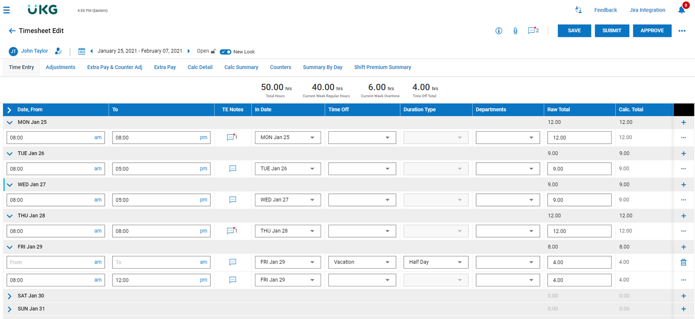Open TE note for THU Jan 28 entry
The width and height of the screenshot is (695, 319).
tap(232, 231)
